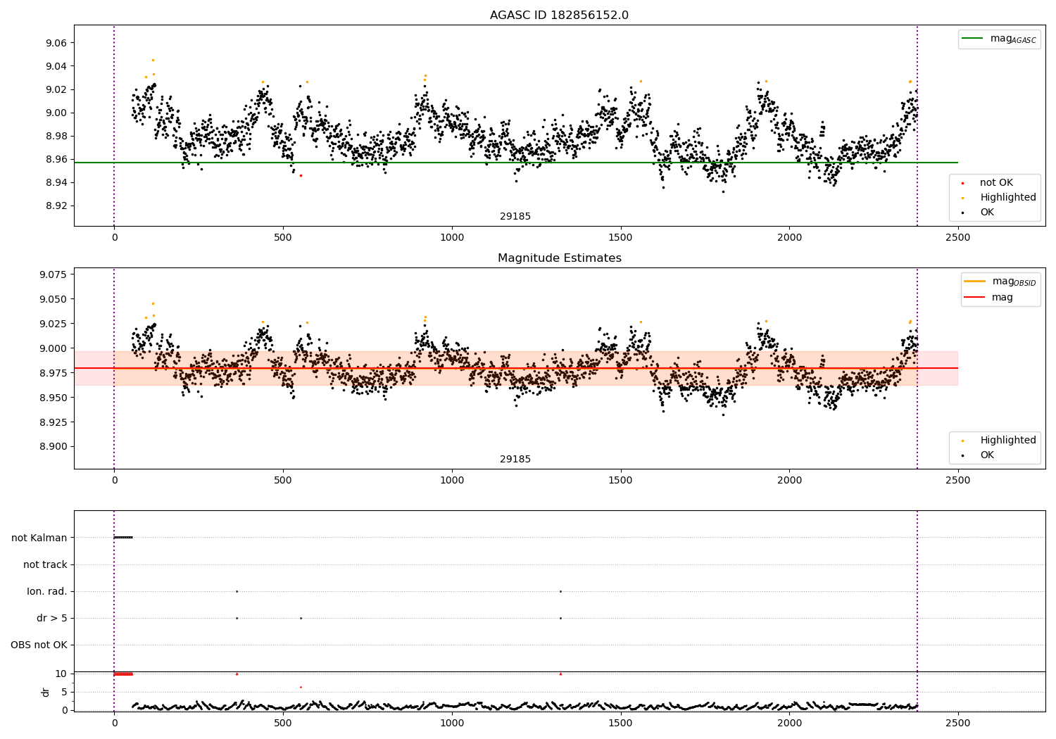The image size is (1056, 739).
Task: Click the 'OK' legend entry in top plot
Action: tap(987, 213)
